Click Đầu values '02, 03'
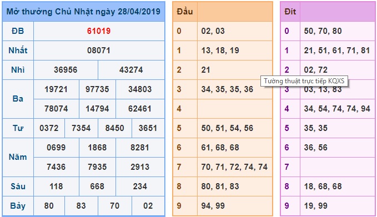Image resolution: width=377 pixels, height=217 pixels. (213, 31)
